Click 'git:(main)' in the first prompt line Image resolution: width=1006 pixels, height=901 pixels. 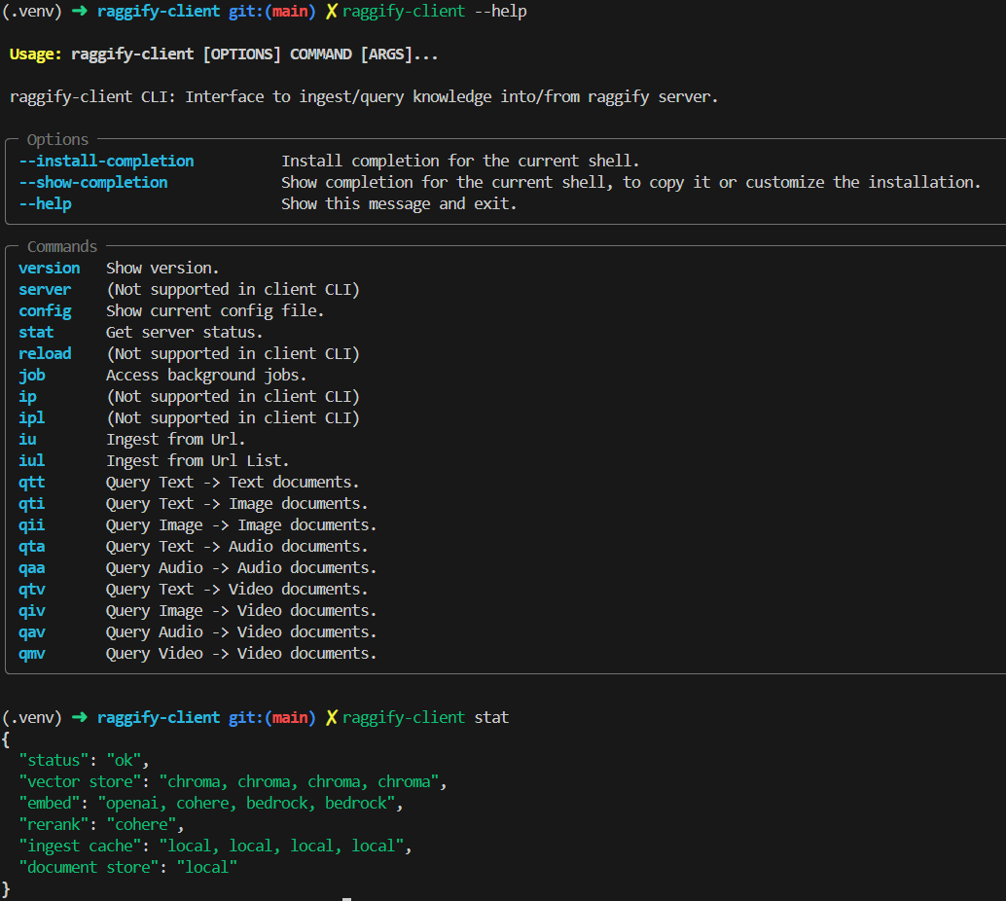pyautogui.click(x=272, y=12)
